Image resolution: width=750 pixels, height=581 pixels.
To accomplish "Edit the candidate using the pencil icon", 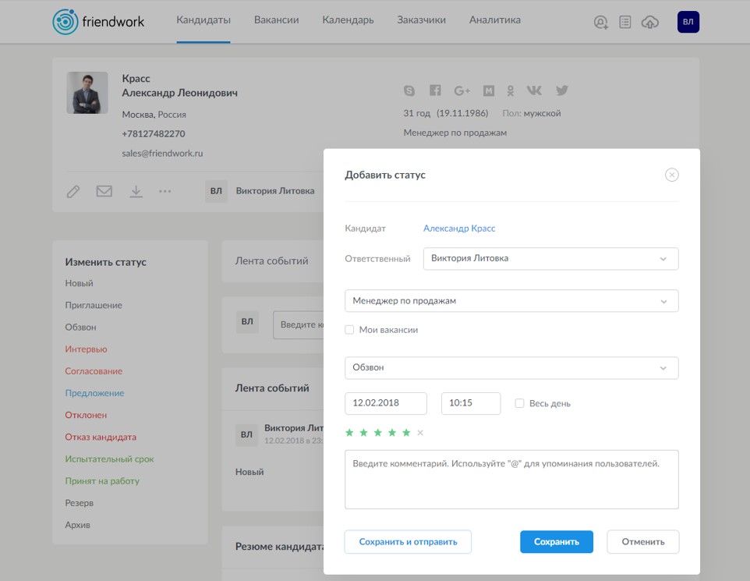I will coord(73,190).
